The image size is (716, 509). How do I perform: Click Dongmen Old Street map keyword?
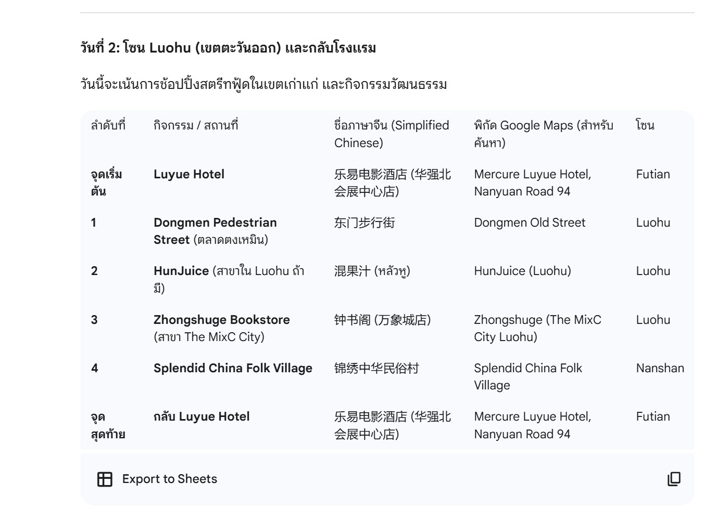530,223
